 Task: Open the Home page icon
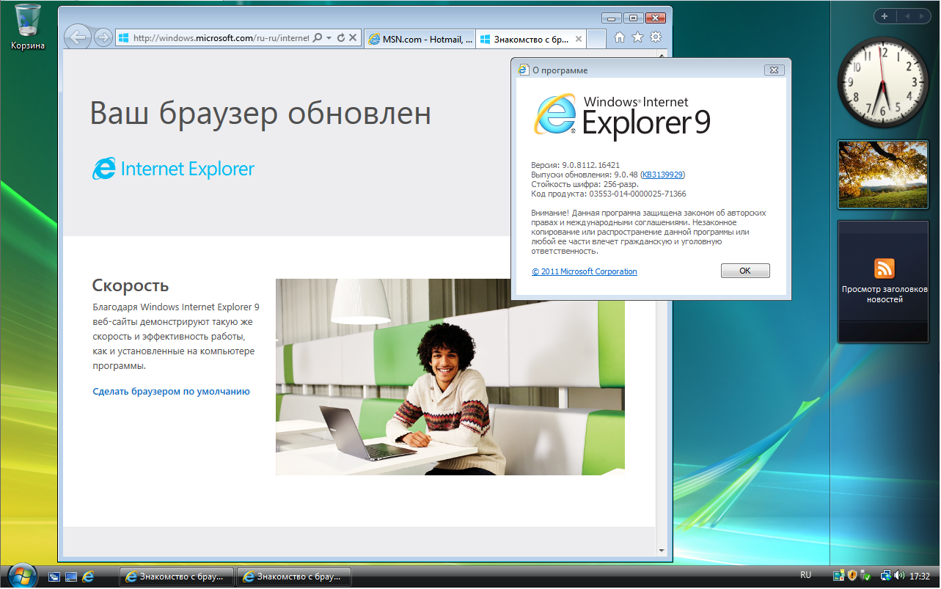coord(620,37)
